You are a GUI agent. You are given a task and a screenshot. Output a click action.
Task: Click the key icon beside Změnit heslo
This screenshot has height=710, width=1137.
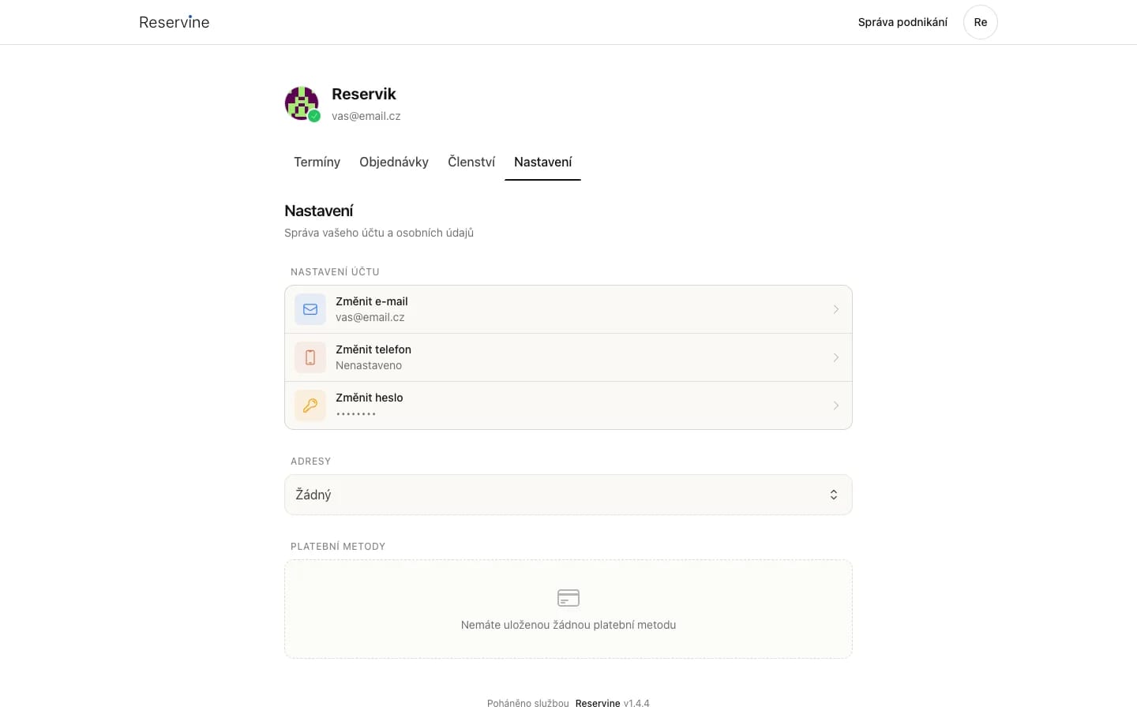pos(310,405)
